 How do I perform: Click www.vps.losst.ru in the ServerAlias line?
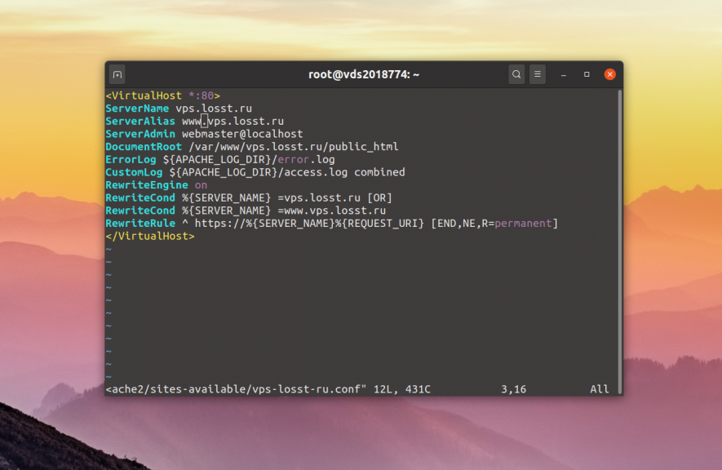point(233,122)
